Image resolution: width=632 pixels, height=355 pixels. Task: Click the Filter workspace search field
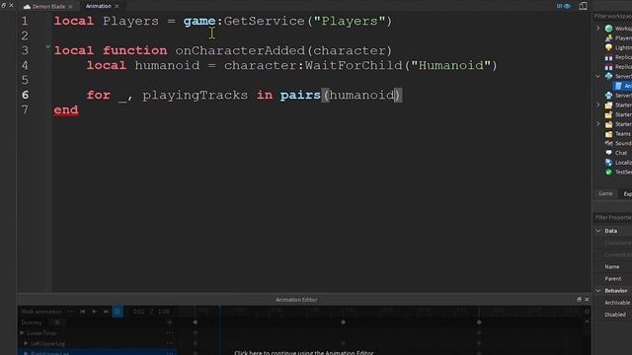click(x=612, y=16)
